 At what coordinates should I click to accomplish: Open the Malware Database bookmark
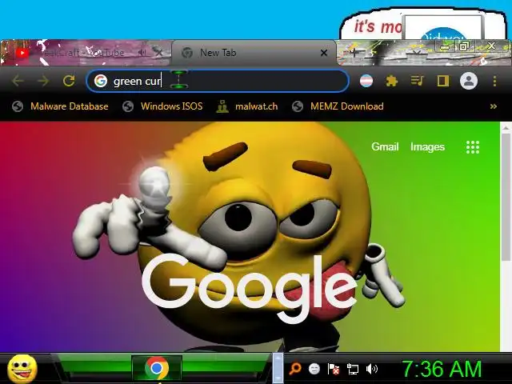(x=60, y=106)
